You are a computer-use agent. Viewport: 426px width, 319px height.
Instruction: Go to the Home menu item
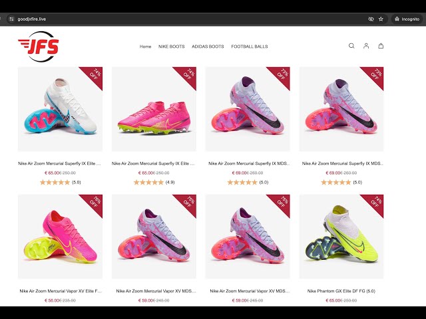[145, 47]
